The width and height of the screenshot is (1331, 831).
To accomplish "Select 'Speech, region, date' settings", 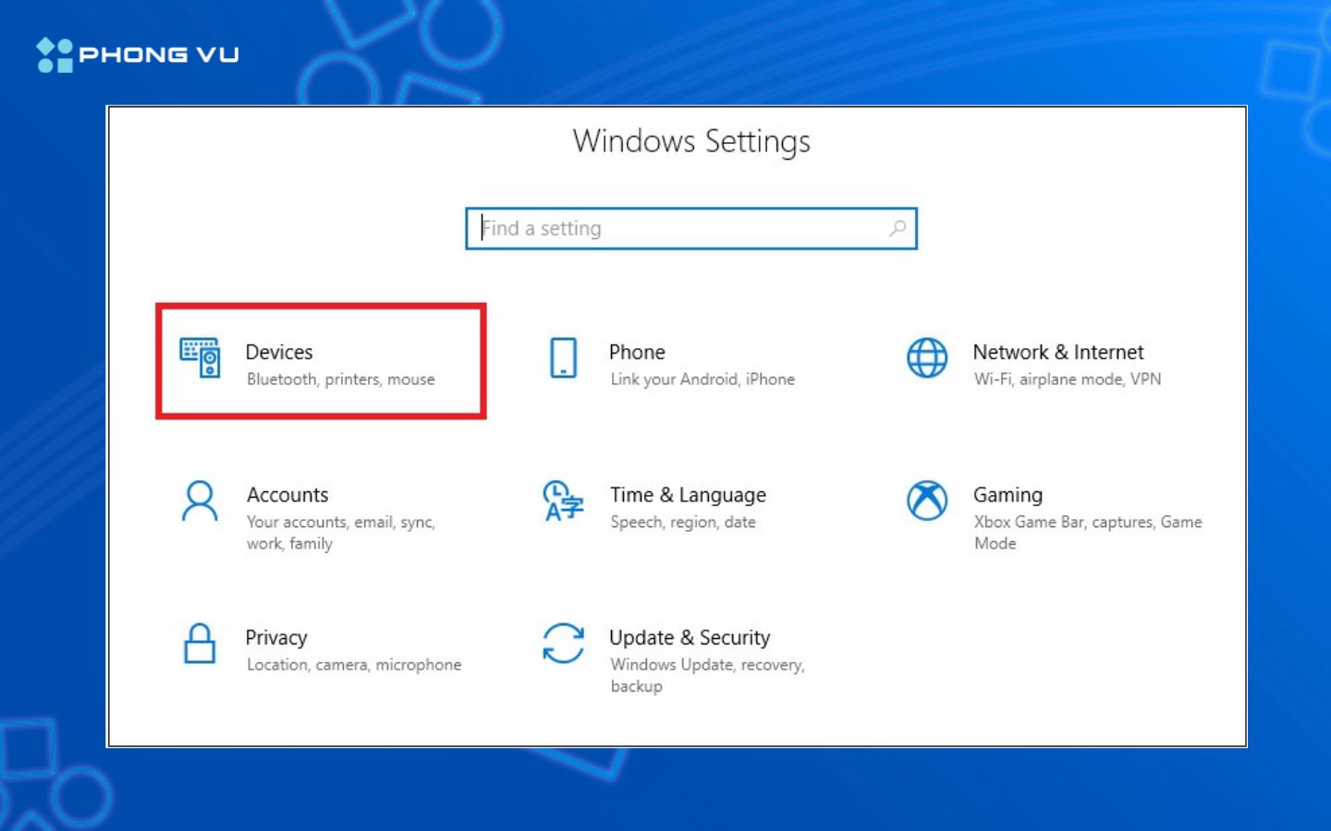I will (x=683, y=522).
